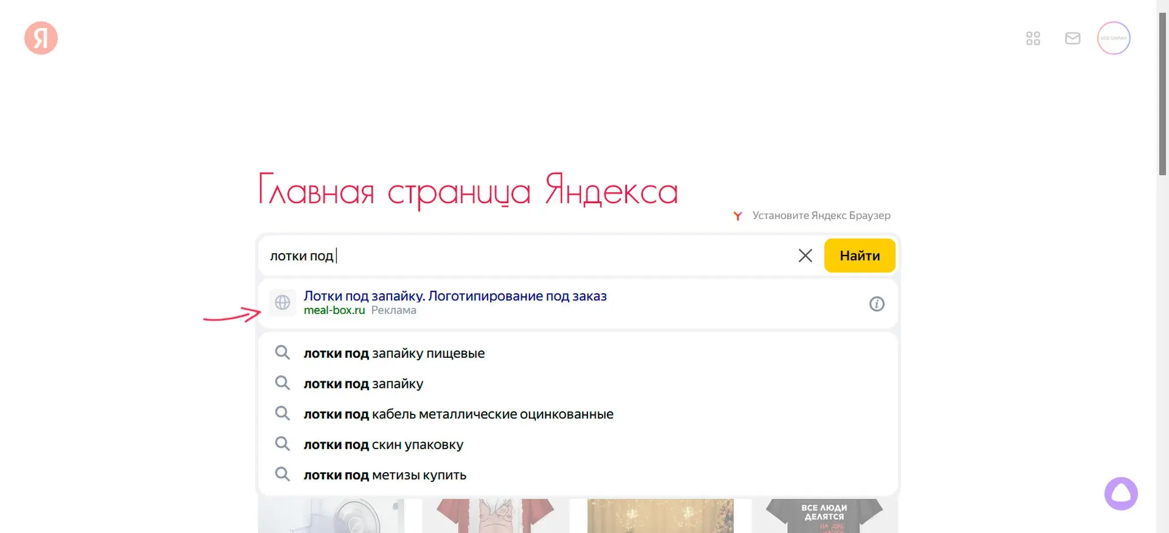Clear the search query with the X icon

805,256
